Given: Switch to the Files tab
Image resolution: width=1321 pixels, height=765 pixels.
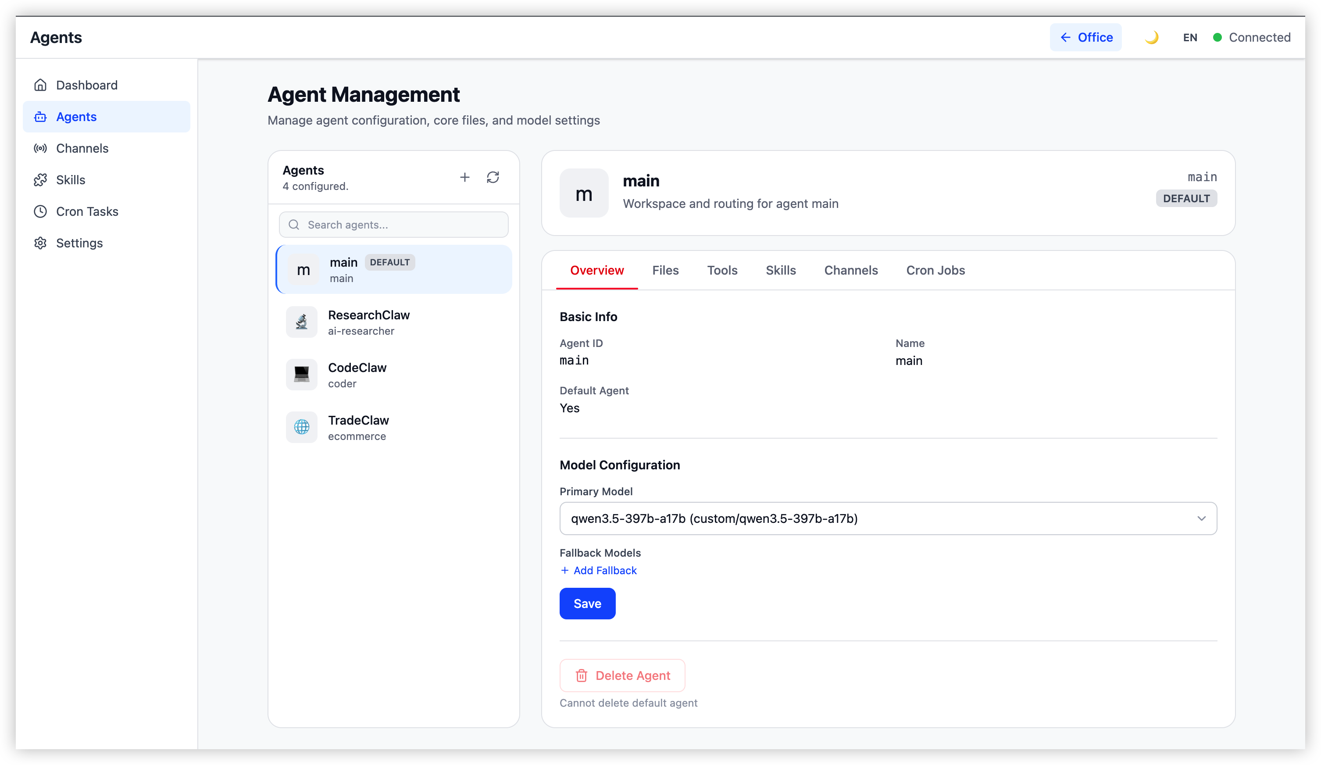Looking at the screenshot, I should (x=665, y=271).
